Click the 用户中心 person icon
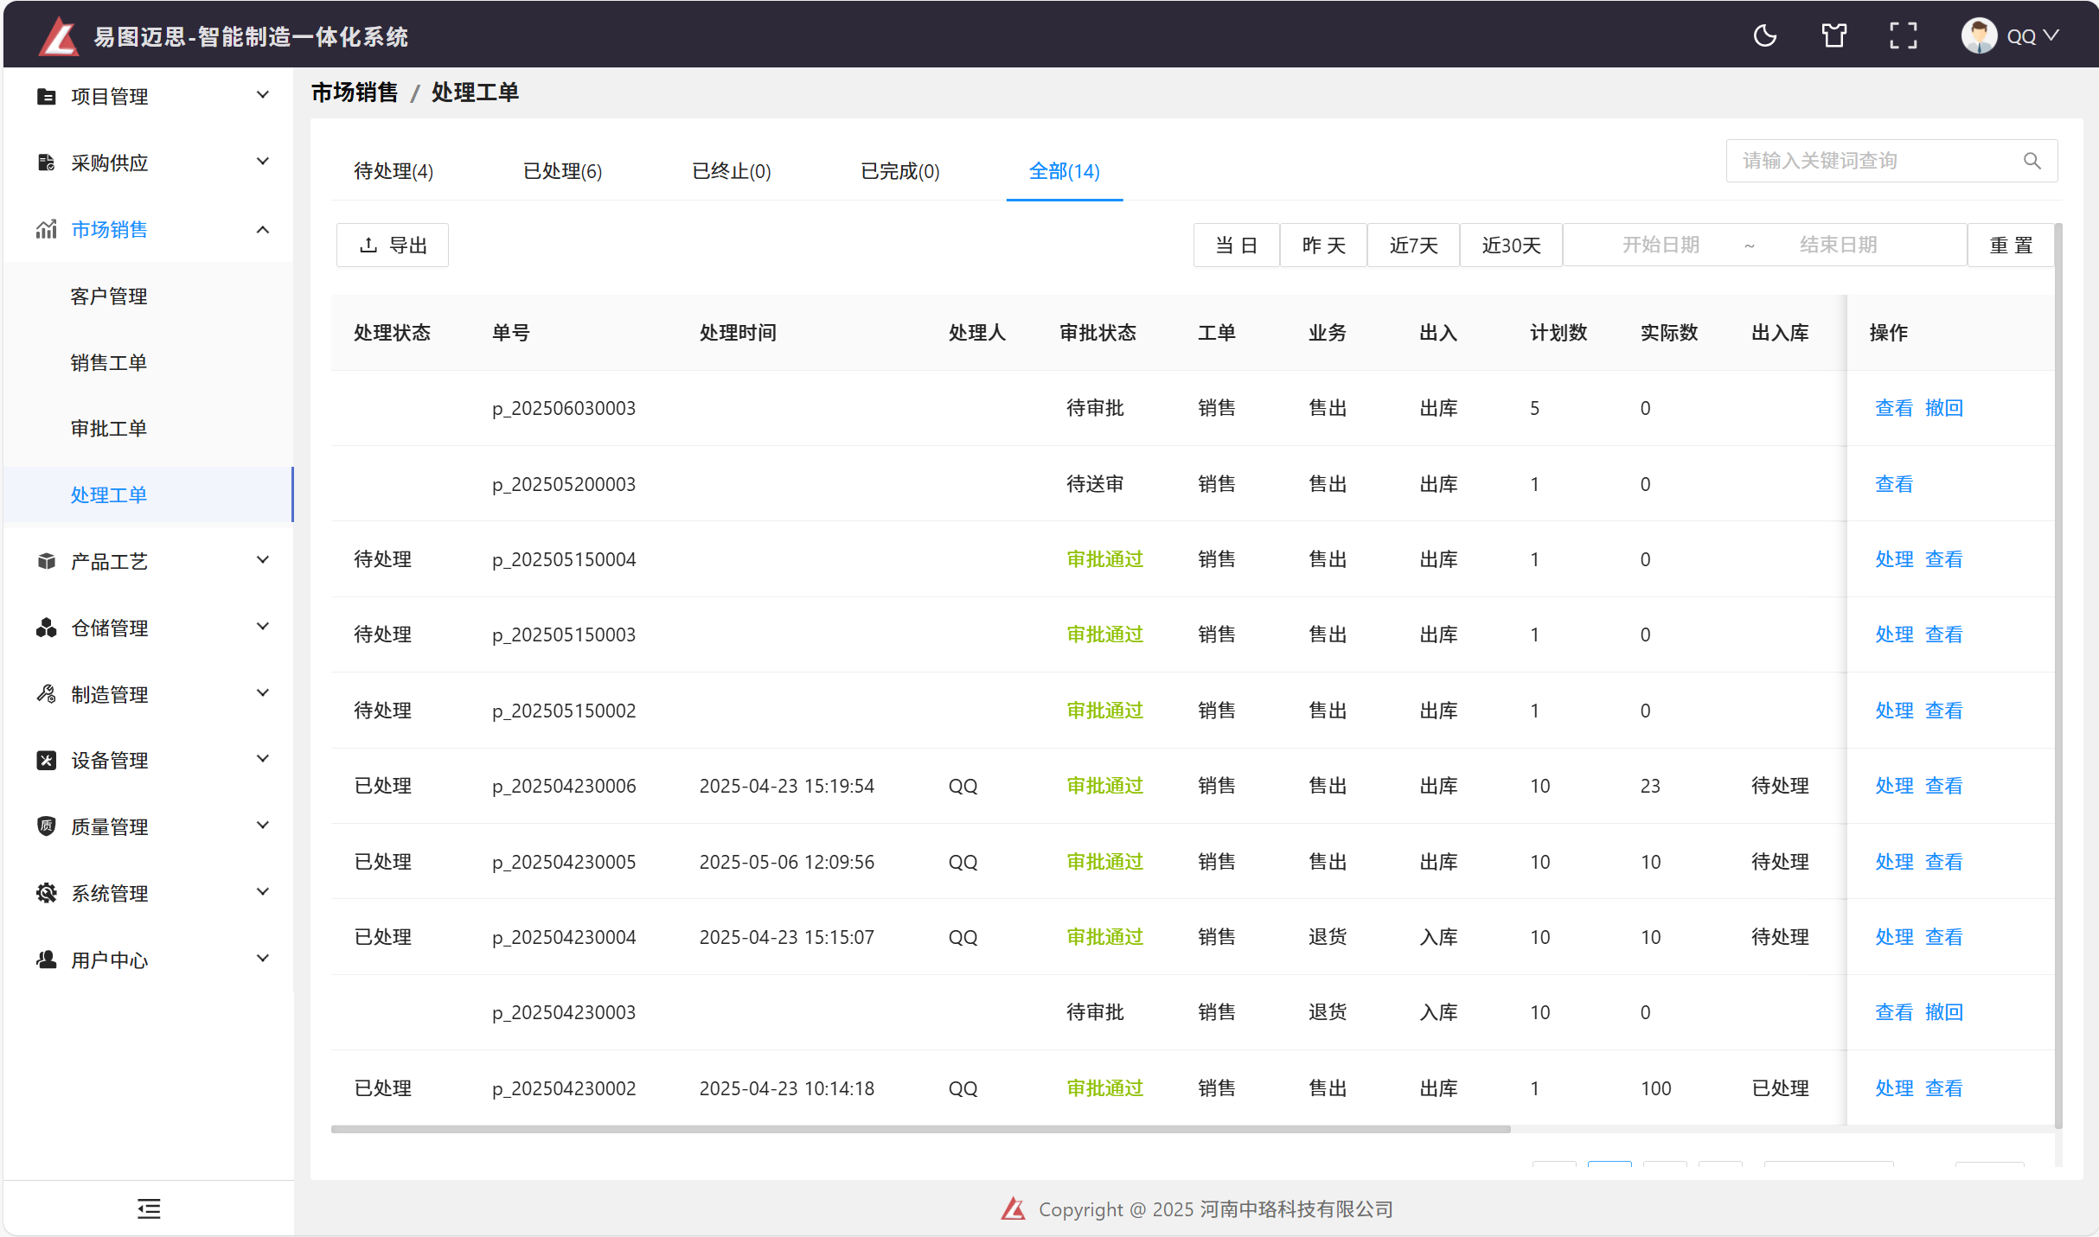The height and width of the screenshot is (1237, 2099). [47, 960]
